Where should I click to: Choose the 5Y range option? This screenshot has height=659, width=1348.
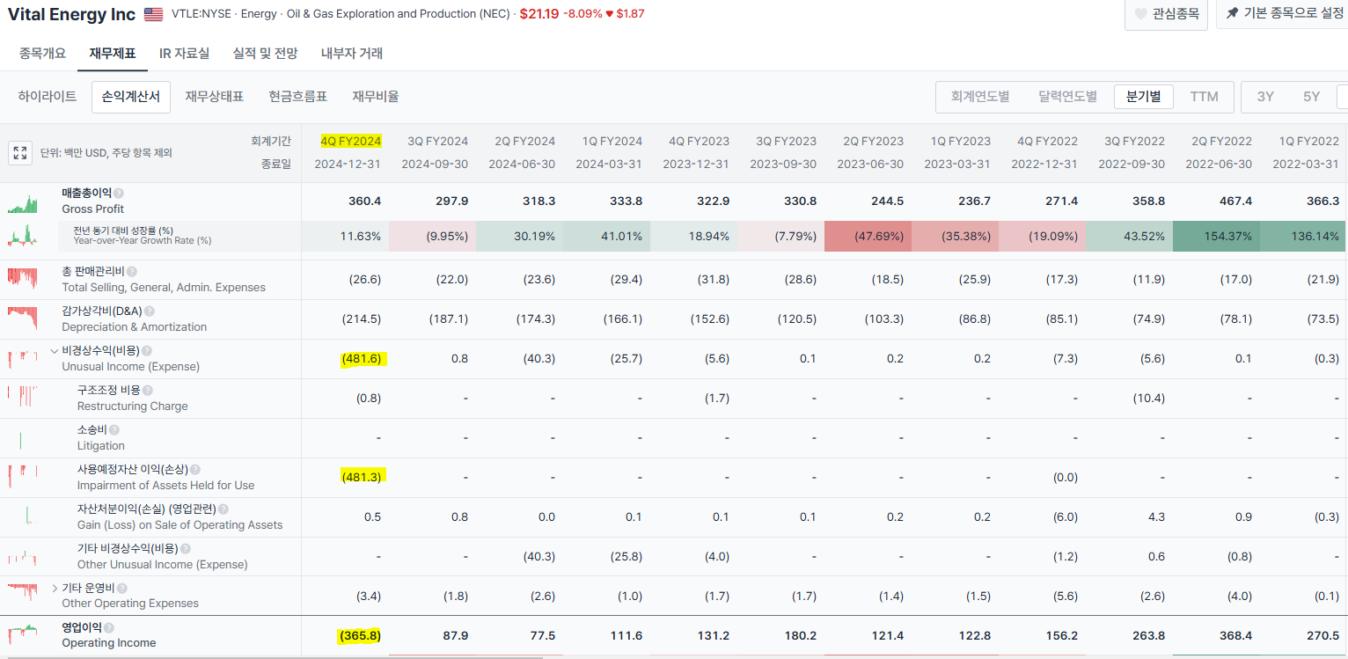(x=1311, y=97)
